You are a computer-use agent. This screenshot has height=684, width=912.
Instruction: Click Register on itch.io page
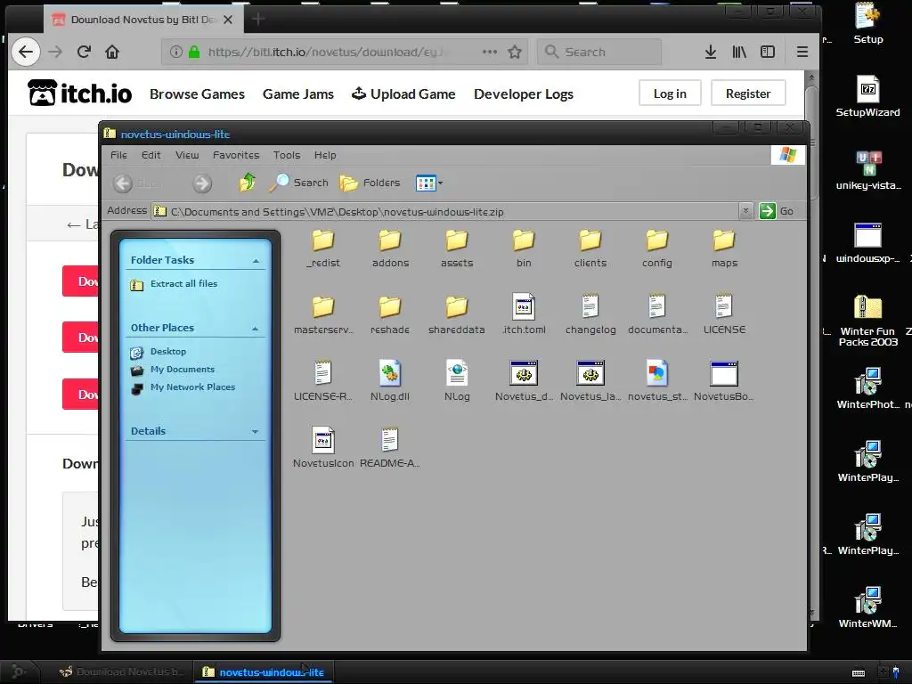pyautogui.click(x=748, y=94)
